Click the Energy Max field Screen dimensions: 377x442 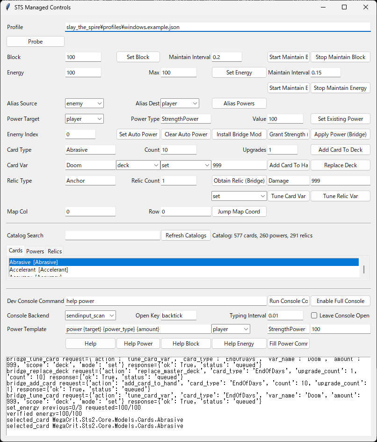tap(179, 73)
